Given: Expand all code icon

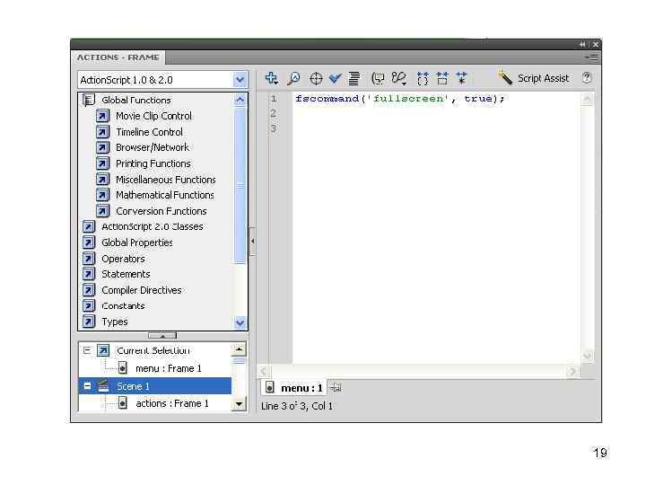Looking at the screenshot, I should 461,78.
